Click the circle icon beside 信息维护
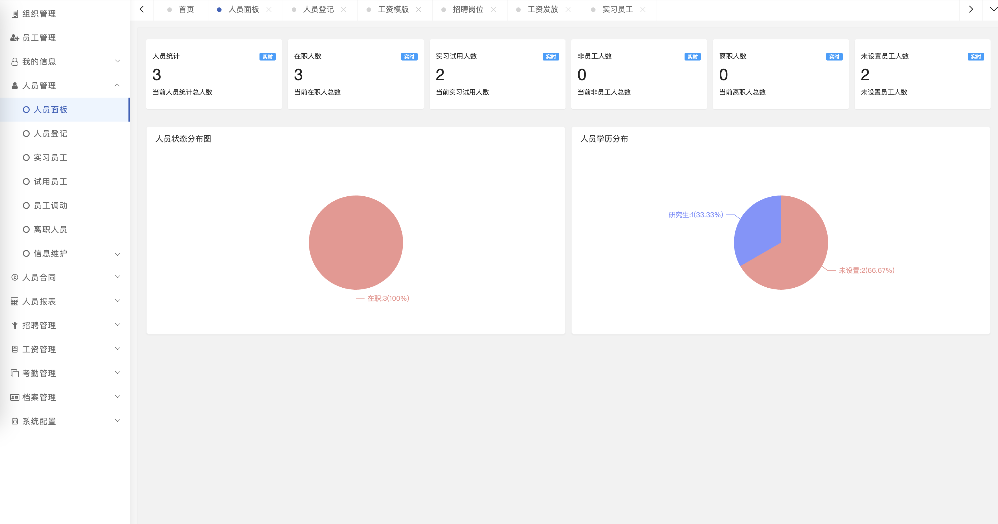This screenshot has height=524, width=998. pos(26,254)
